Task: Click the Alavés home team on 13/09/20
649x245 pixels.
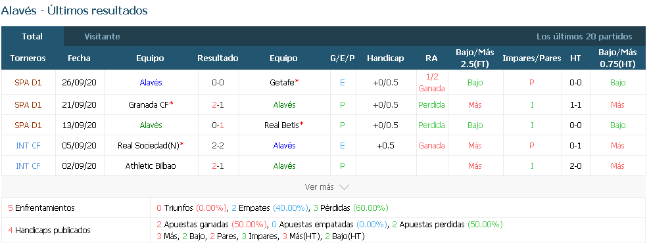Action: click(x=150, y=125)
